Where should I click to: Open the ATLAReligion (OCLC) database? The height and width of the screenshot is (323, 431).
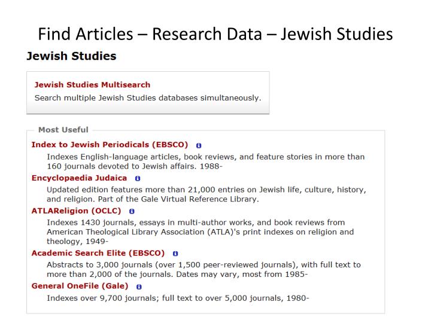[x=76, y=211]
